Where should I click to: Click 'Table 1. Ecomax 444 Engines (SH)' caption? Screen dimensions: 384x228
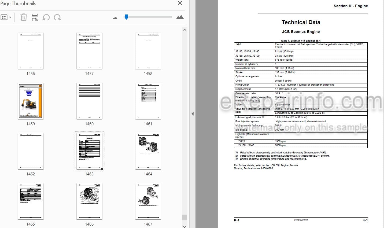[x=301, y=41]
